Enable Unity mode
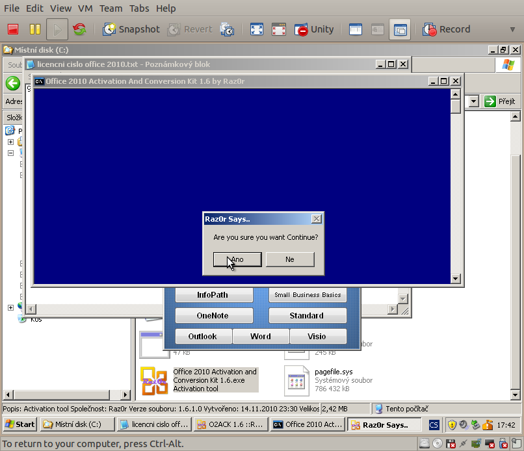 tap(314, 29)
